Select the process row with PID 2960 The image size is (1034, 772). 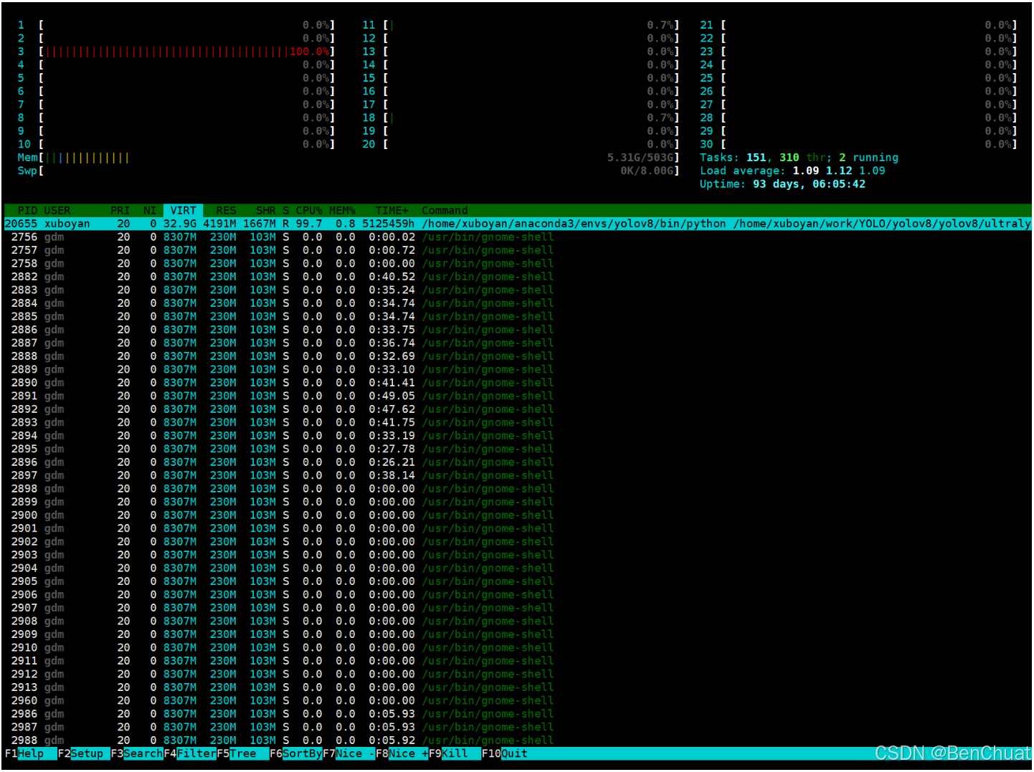tap(517, 700)
